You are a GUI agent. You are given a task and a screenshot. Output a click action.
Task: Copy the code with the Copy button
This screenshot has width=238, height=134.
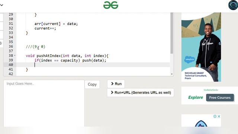click(x=92, y=84)
